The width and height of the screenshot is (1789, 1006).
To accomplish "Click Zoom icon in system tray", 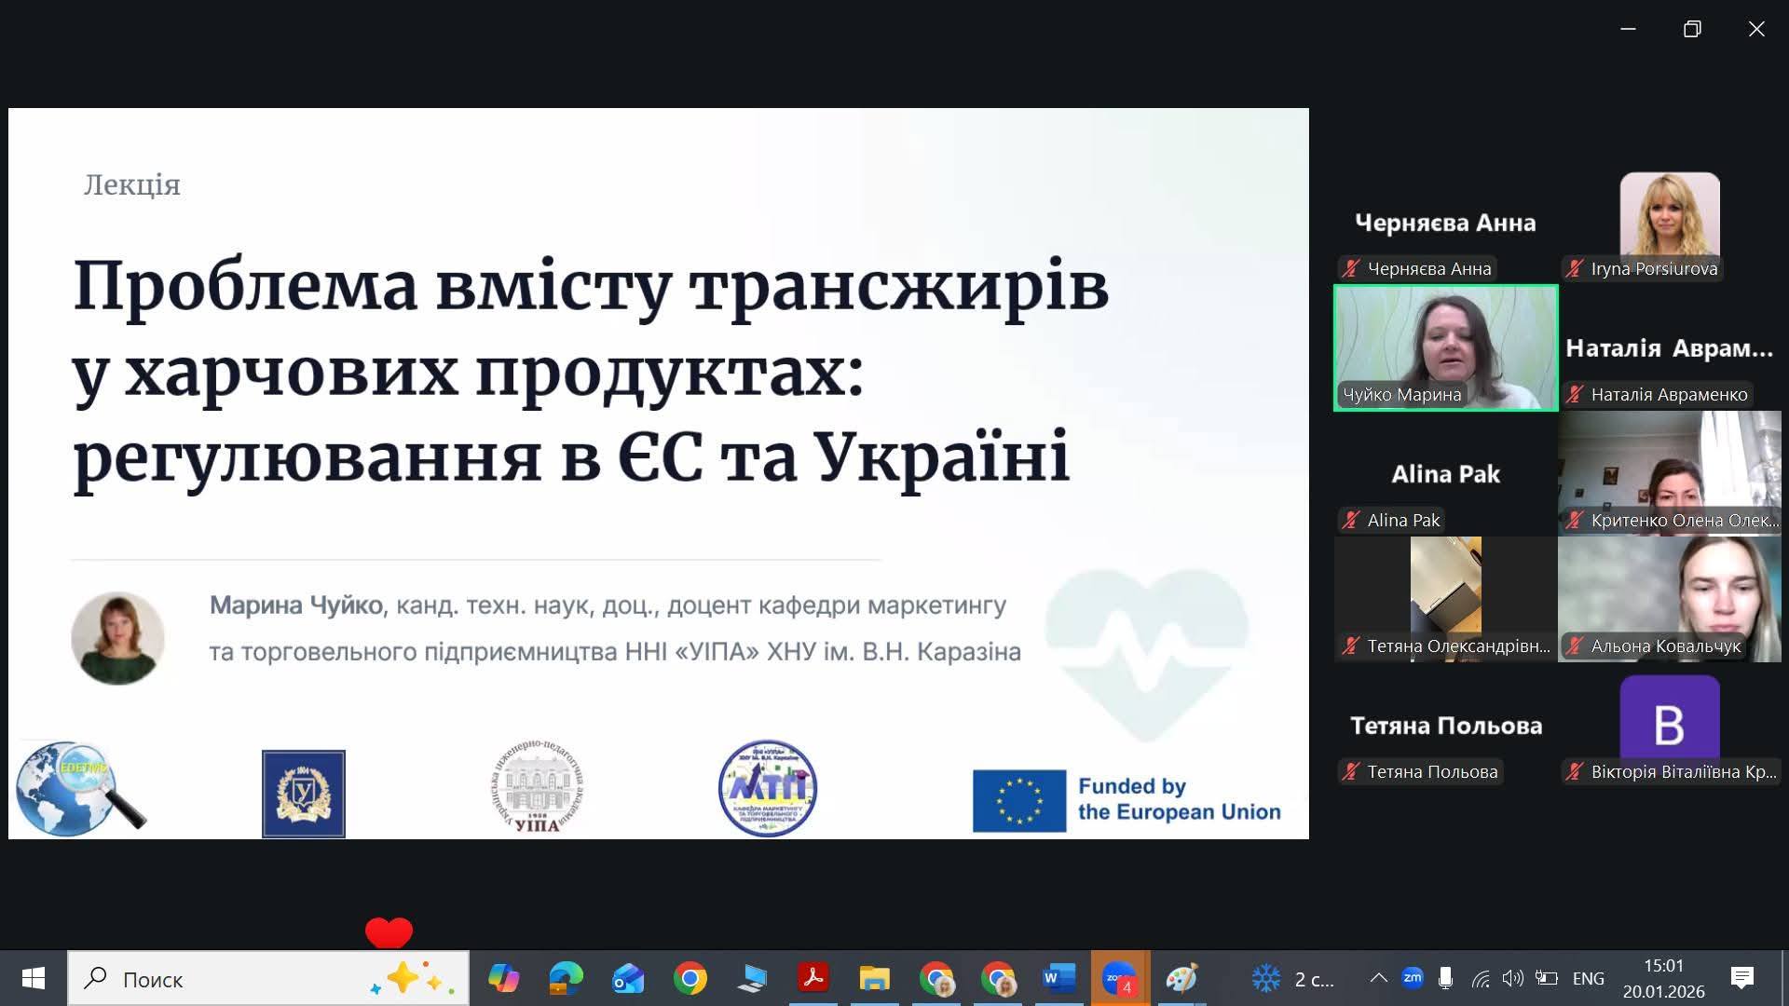I will click(x=1413, y=978).
